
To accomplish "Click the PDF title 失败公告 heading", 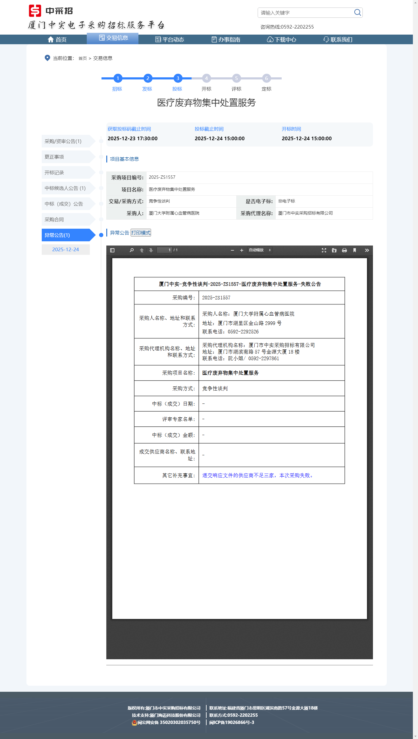I will (x=240, y=284).
